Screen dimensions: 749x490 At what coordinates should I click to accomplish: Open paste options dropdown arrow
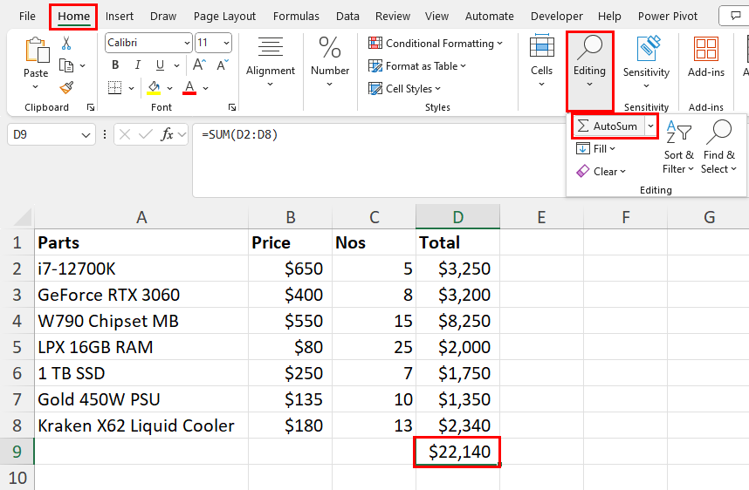click(35, 87)
